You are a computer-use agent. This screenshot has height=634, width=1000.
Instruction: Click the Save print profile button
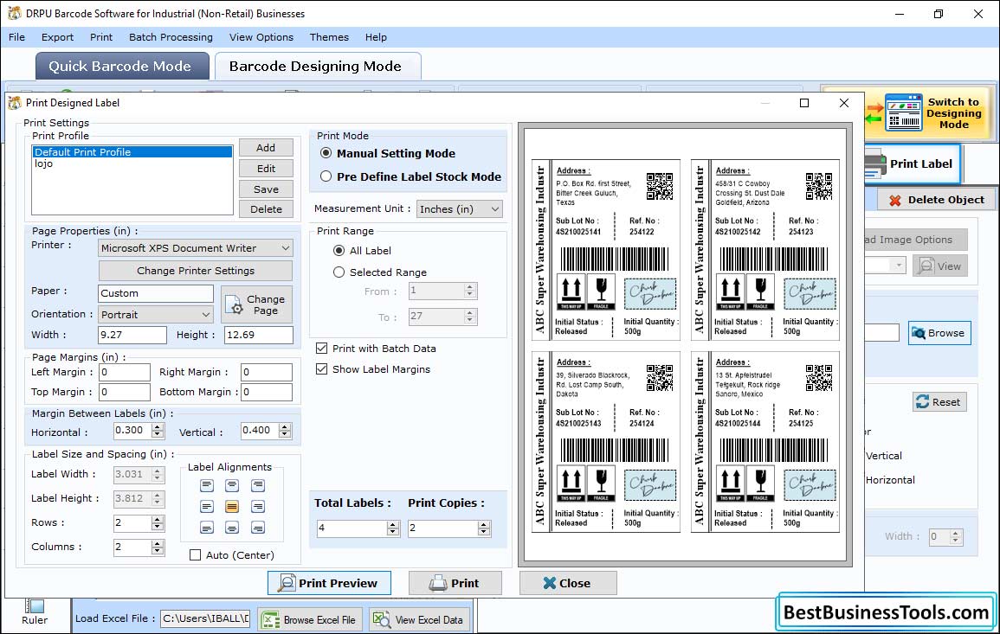(x=266, y=190)
